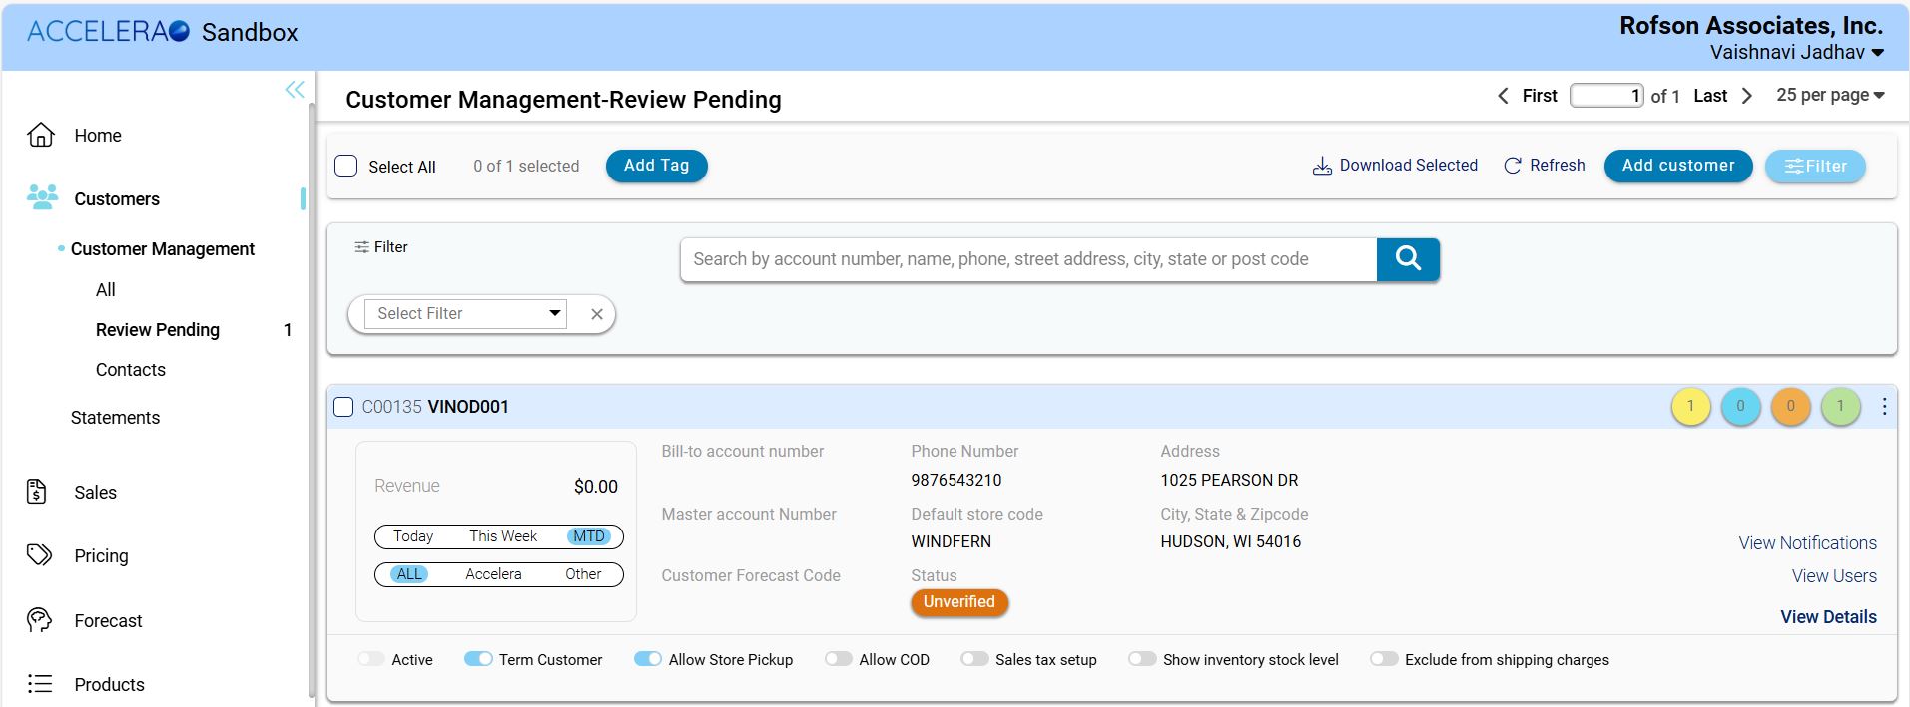Refresh the customer list

pos(1544,166)
